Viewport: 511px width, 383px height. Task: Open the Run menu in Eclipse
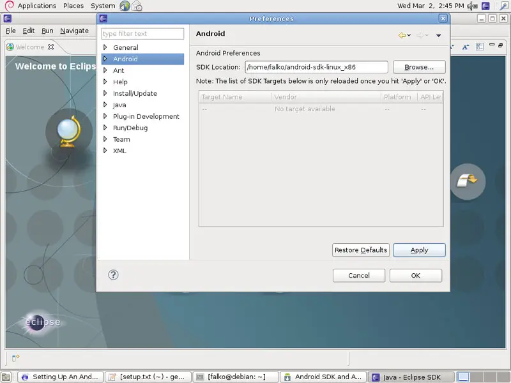(x=47, y=31)
